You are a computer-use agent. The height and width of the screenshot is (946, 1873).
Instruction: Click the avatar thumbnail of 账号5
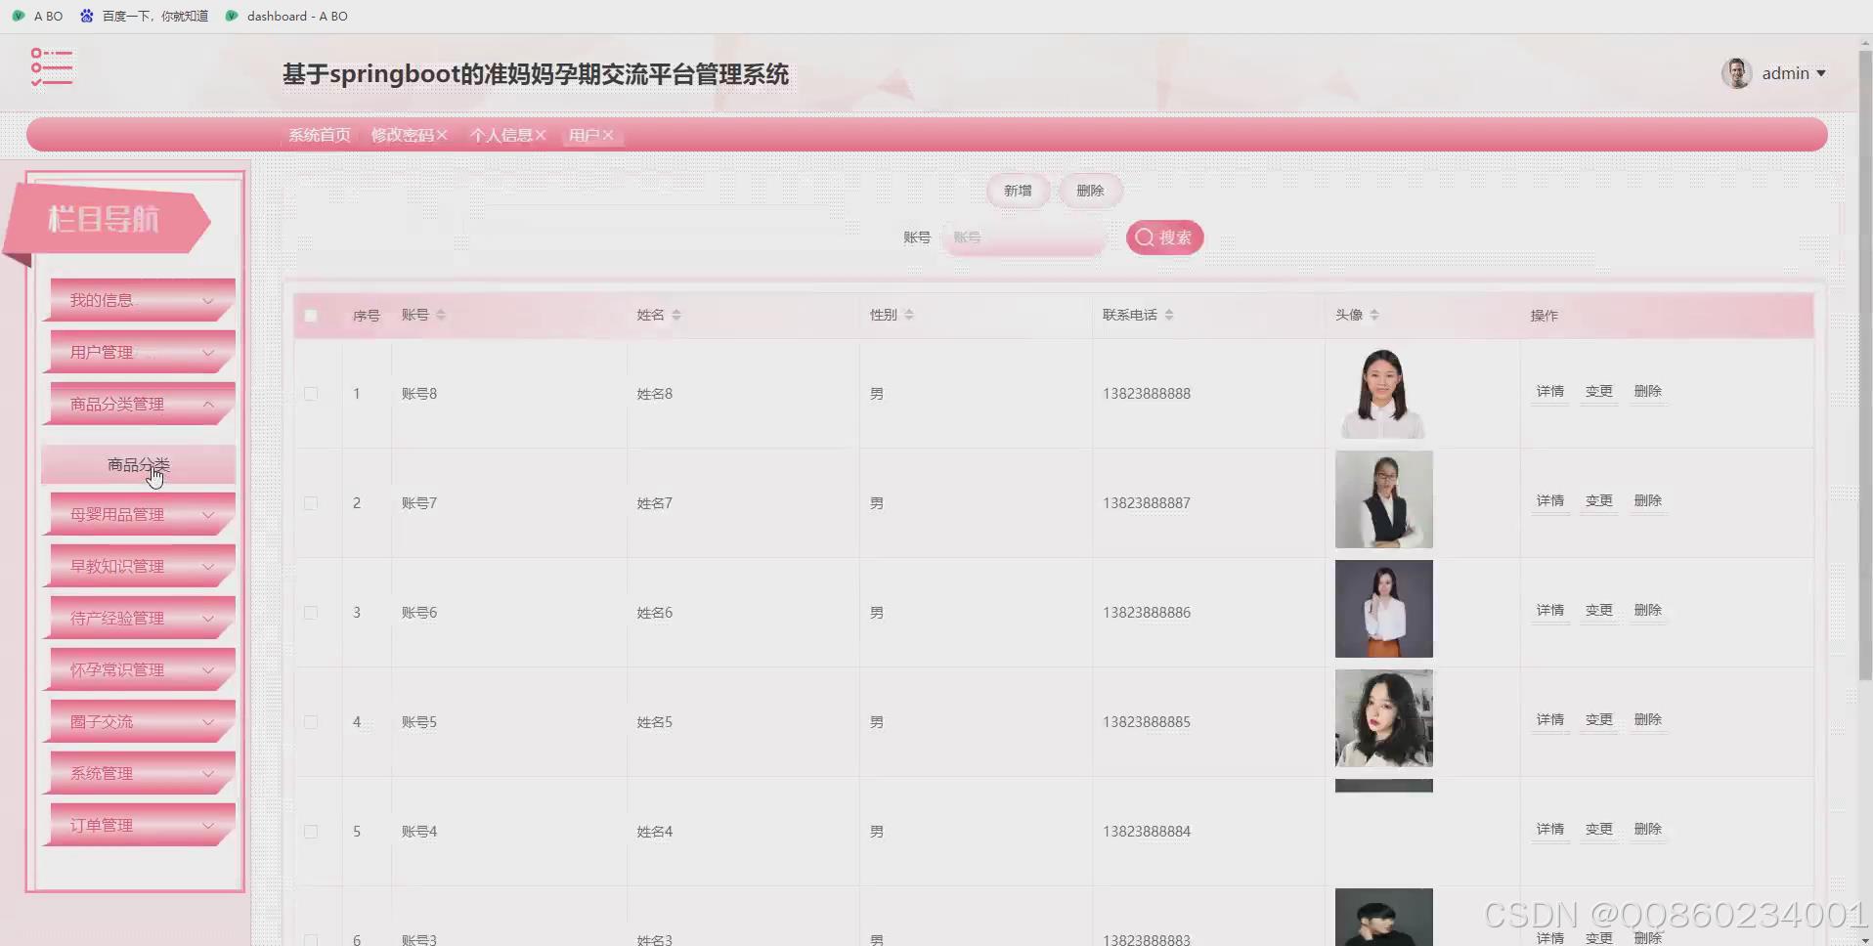(1383, 718)
